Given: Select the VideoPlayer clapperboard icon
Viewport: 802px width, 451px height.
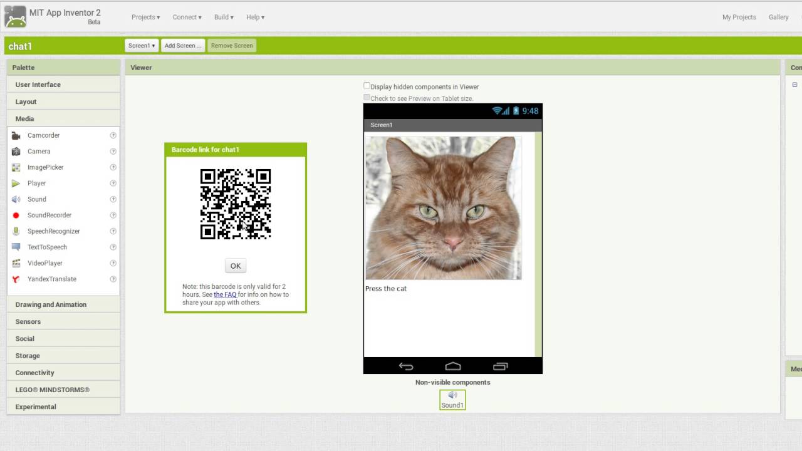Looking at the screenshot, I should (16, 263).
